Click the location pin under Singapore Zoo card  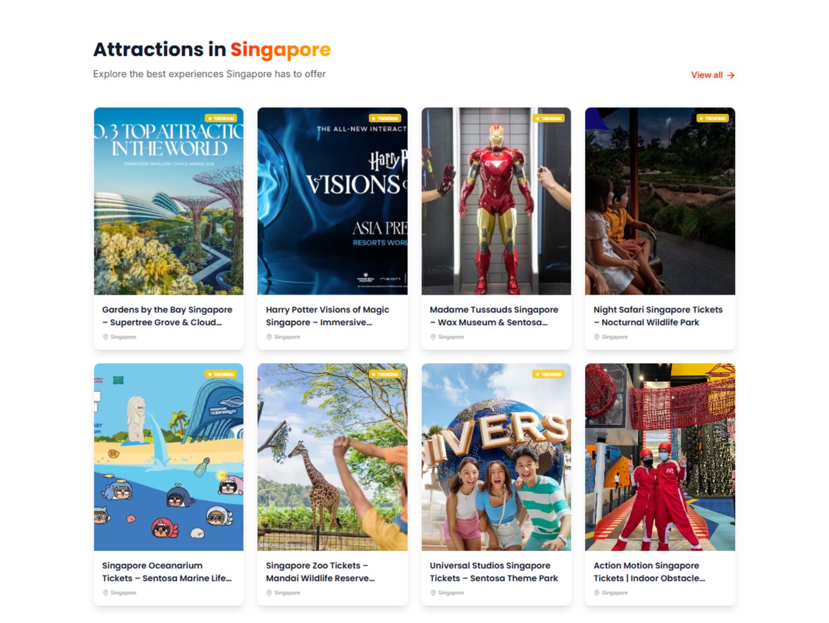tap(269, 593)
